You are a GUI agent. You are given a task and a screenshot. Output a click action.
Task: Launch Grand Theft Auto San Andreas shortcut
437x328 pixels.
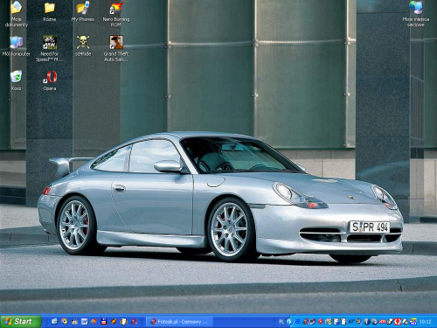[x=116, y=48]
